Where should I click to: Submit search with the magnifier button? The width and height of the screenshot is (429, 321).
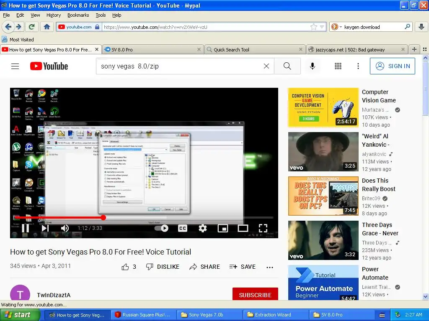tap(287, 66)
